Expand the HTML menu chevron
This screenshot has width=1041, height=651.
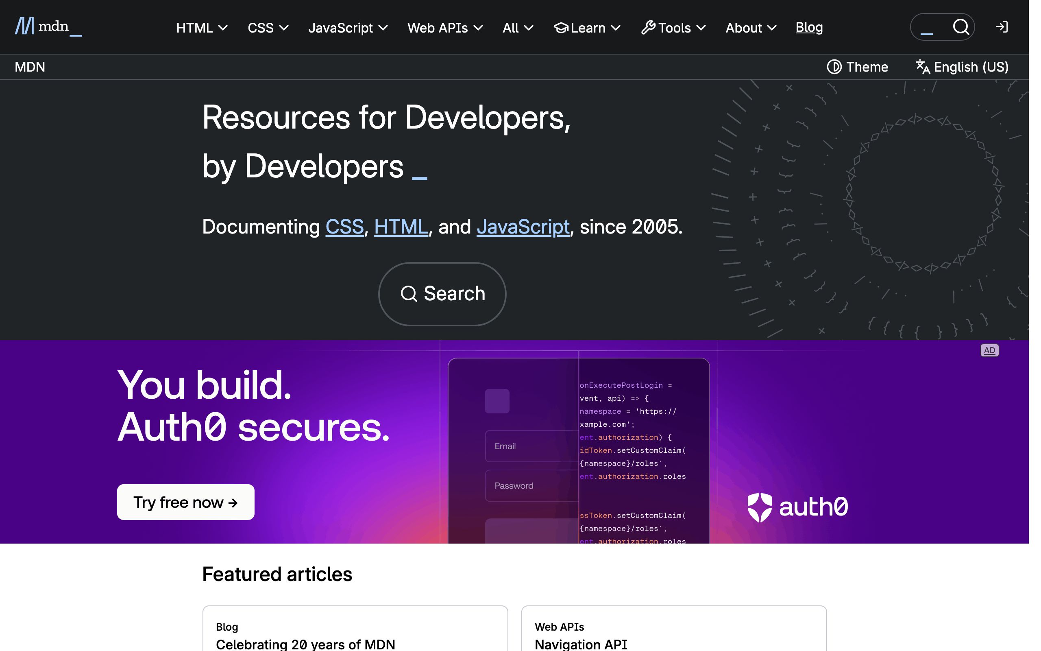point(223,28)
